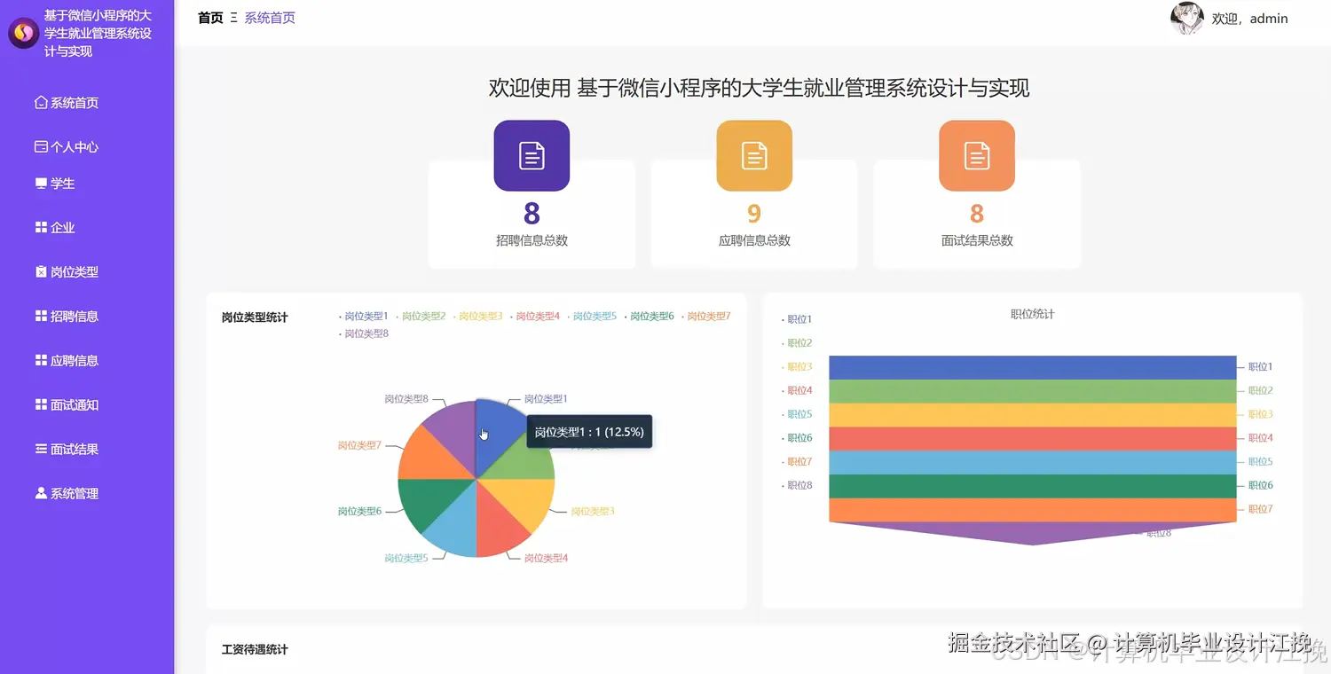Click the admin avatar image
The height and width of the screenshot is (674, 1331).
[x=1187, y=19]
